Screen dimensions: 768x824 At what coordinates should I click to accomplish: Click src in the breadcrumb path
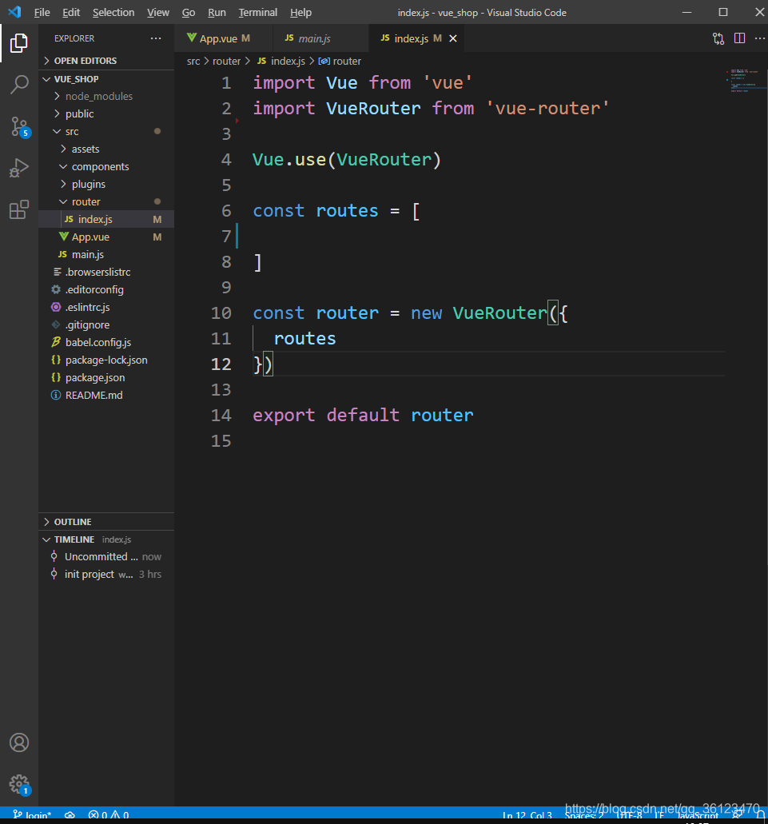click(193, 61)
